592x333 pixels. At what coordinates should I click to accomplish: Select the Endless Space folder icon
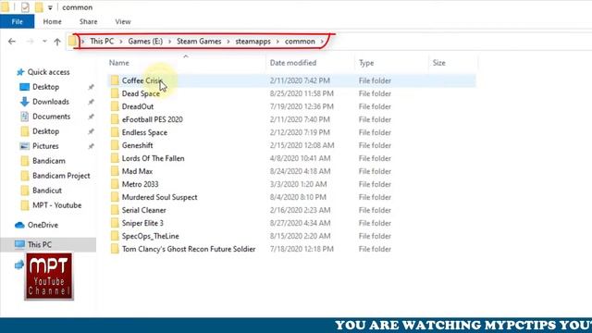click(115, 132)
